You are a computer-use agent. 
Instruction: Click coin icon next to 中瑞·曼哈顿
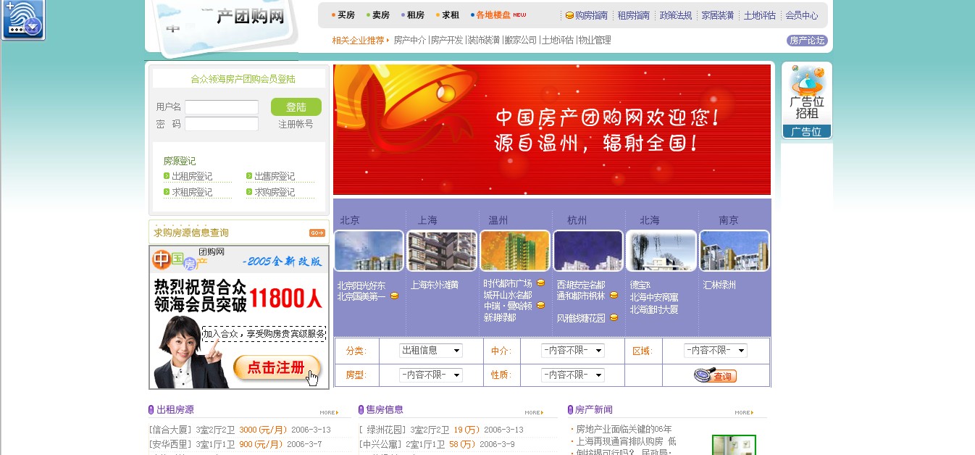[540, 305]
